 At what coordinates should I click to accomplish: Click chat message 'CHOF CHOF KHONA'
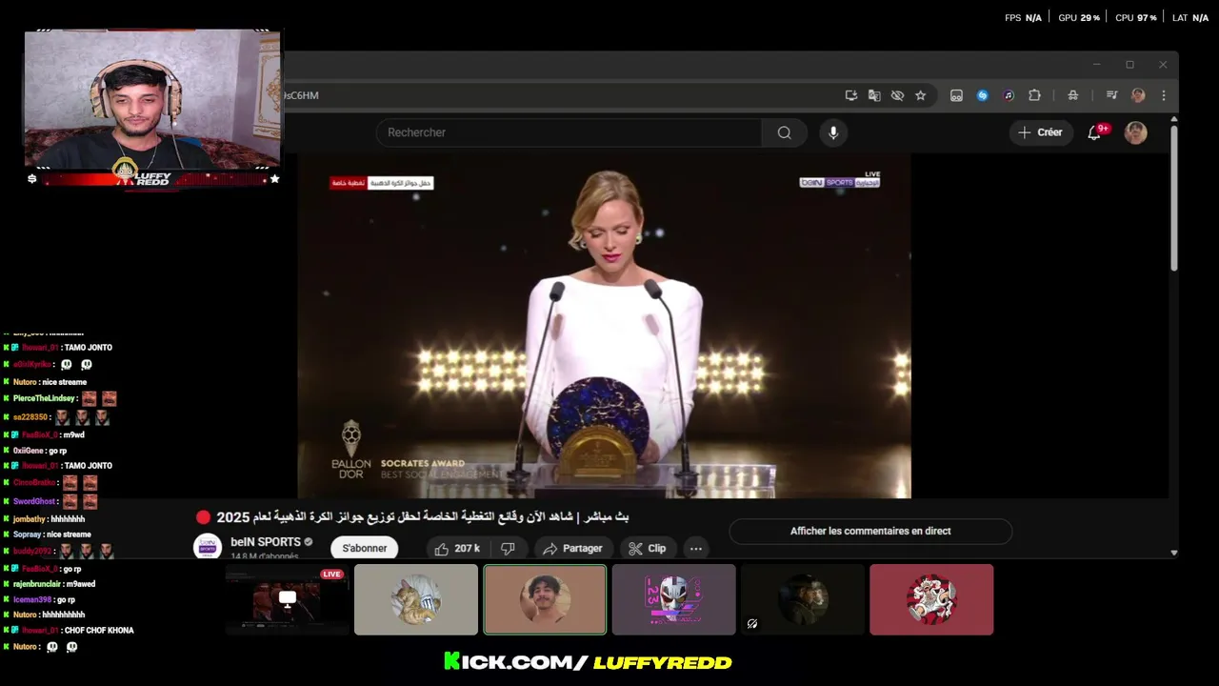pos(99,630)
